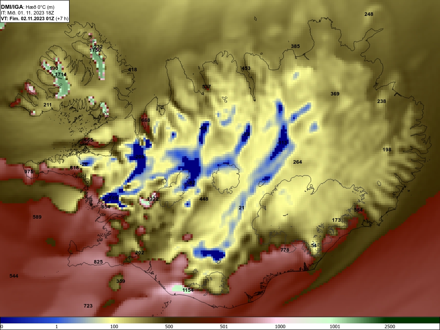Click the map value 778
440x330 pixels.
[285, 250]
